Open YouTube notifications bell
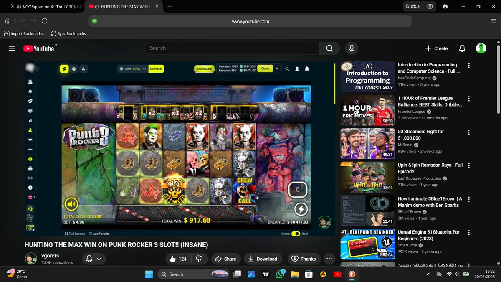The height and width of the screenshot is (282, 501). [x=462, y=48]
